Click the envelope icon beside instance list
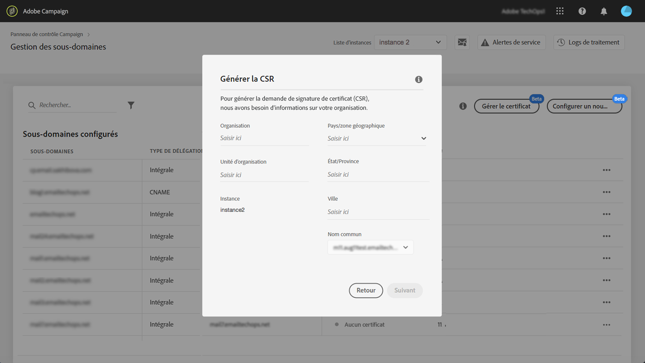Image resolution: width=645 pixels, height=363 pixels. coord(462,42)
